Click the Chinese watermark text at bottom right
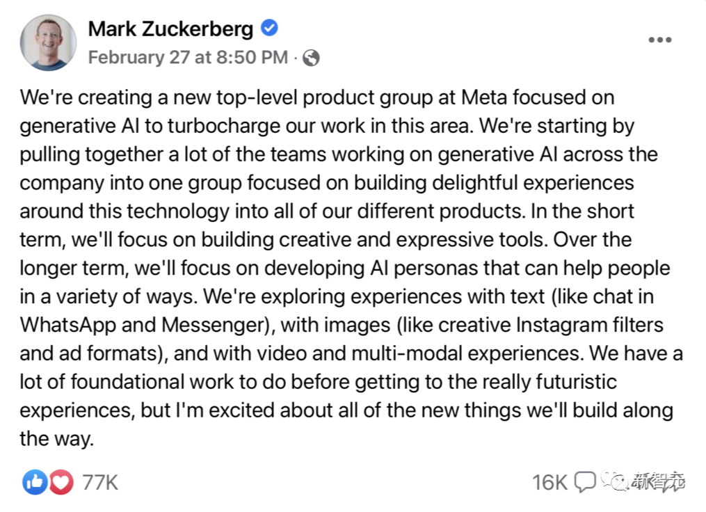The width and height of the screenshot is (706, 512). (658, 481)
